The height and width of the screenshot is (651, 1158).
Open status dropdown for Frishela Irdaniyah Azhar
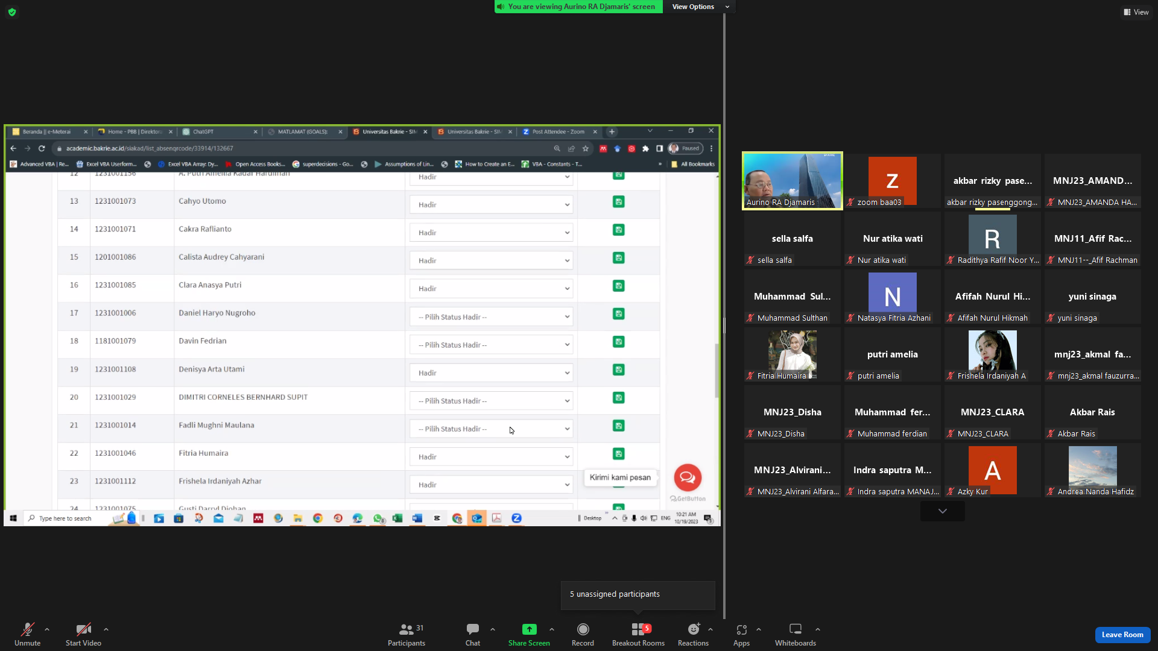pyautogui.click(x=491, y=485)
